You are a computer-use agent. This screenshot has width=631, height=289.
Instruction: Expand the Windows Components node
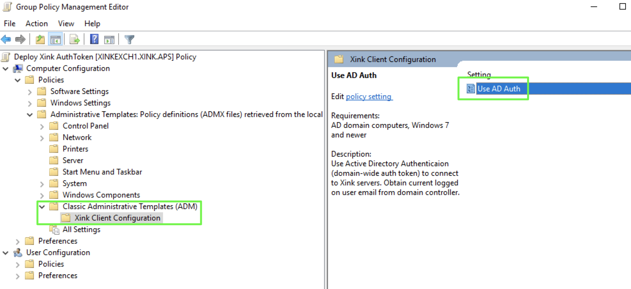pyautogui.click(x=42, y=195)
